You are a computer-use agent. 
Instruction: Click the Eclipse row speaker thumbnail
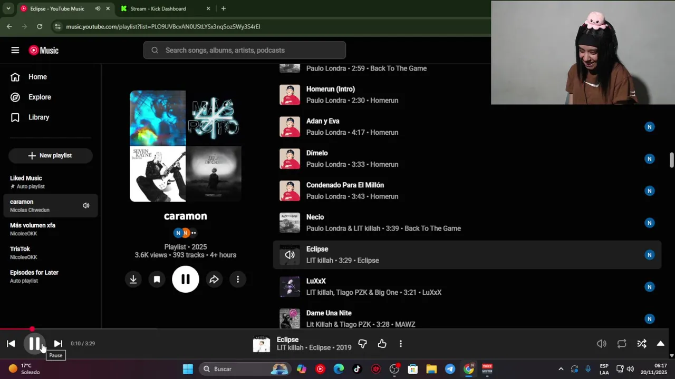pos(290,255)
